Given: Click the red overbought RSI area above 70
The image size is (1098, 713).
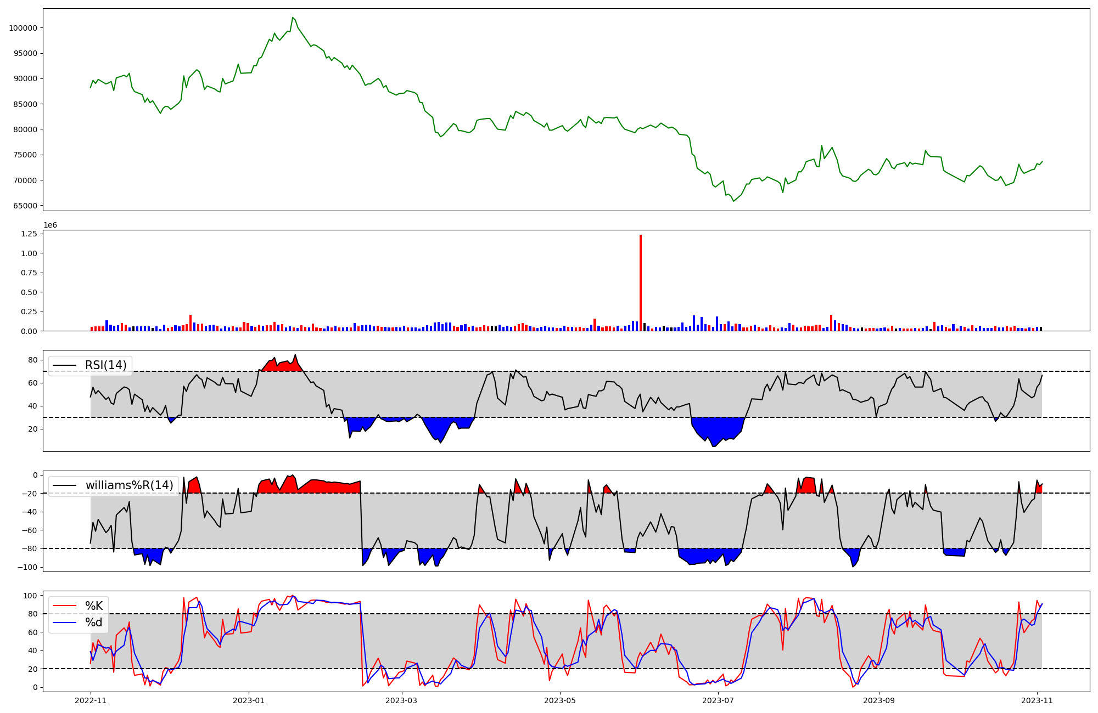Looking at the screenshot, I should coord(283,366).
